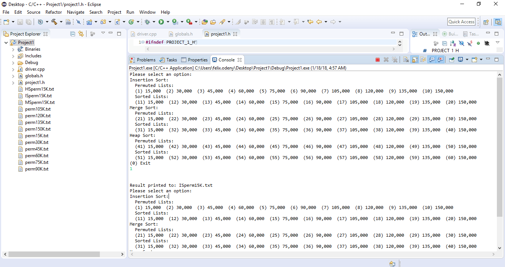Screen dimensions: 505x267
Task: Open the File menu
Action: [6, 12]
